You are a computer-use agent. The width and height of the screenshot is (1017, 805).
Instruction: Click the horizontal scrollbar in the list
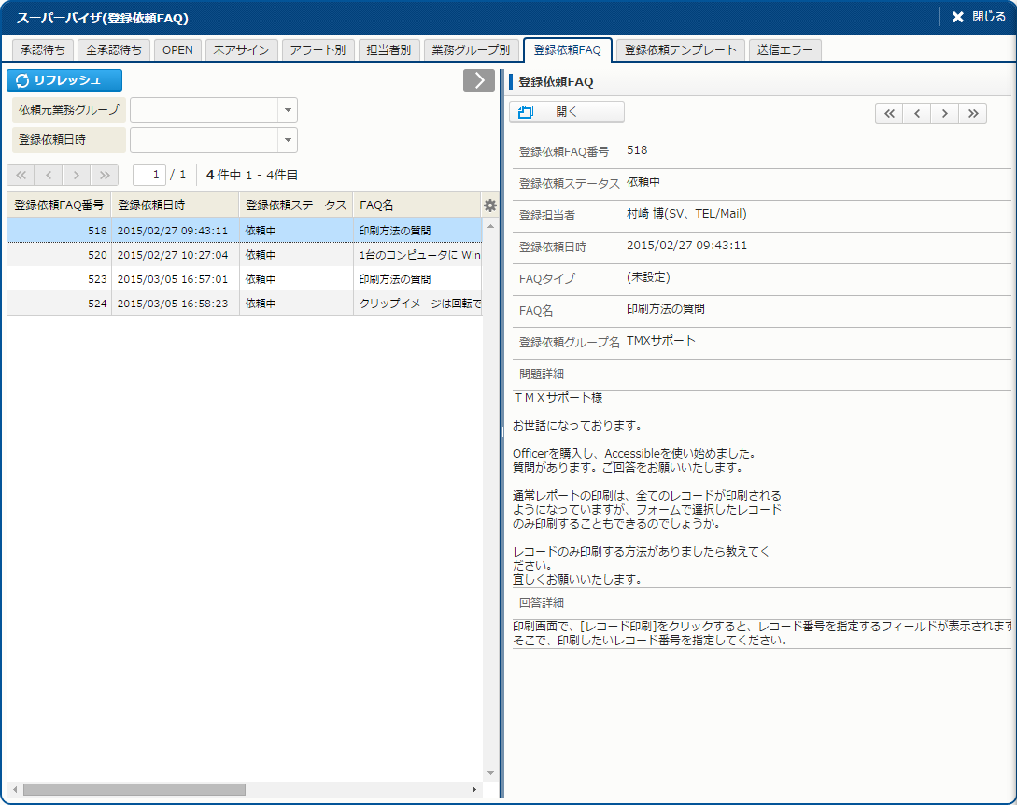[134, 789]
